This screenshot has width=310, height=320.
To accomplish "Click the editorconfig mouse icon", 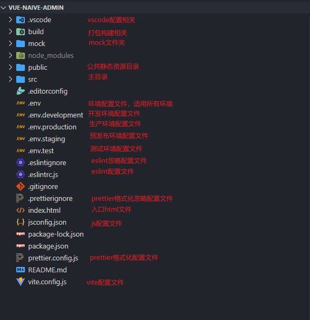I will click(x=21, y=91).
